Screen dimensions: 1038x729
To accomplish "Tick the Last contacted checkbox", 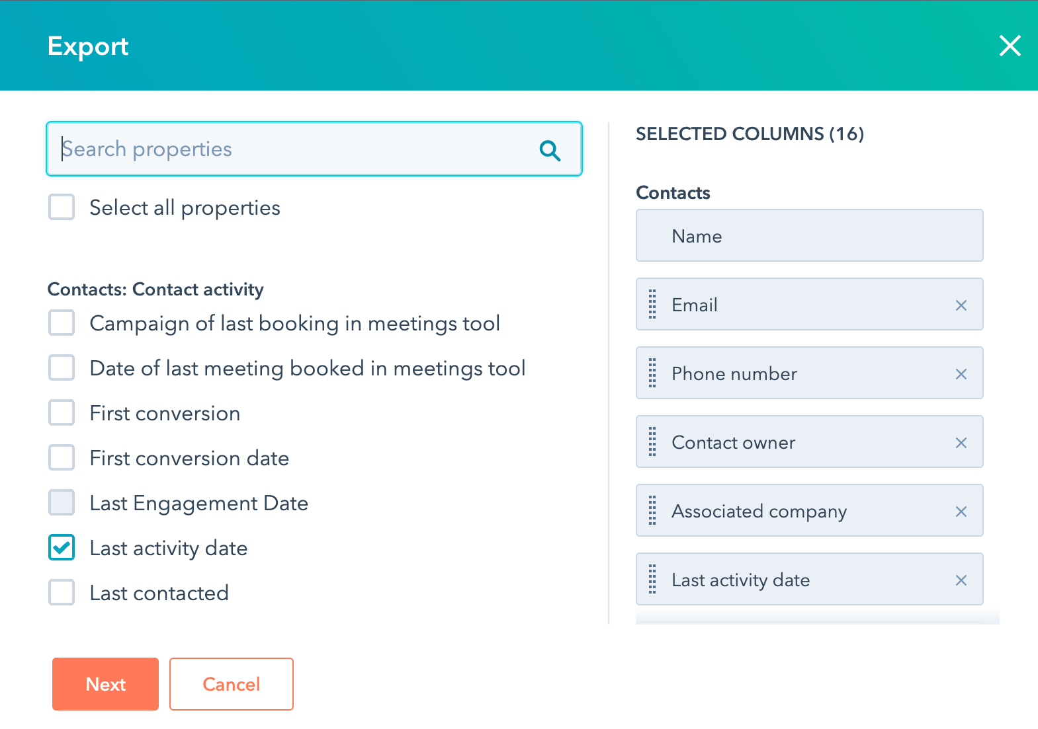I will tap(62, 592).
